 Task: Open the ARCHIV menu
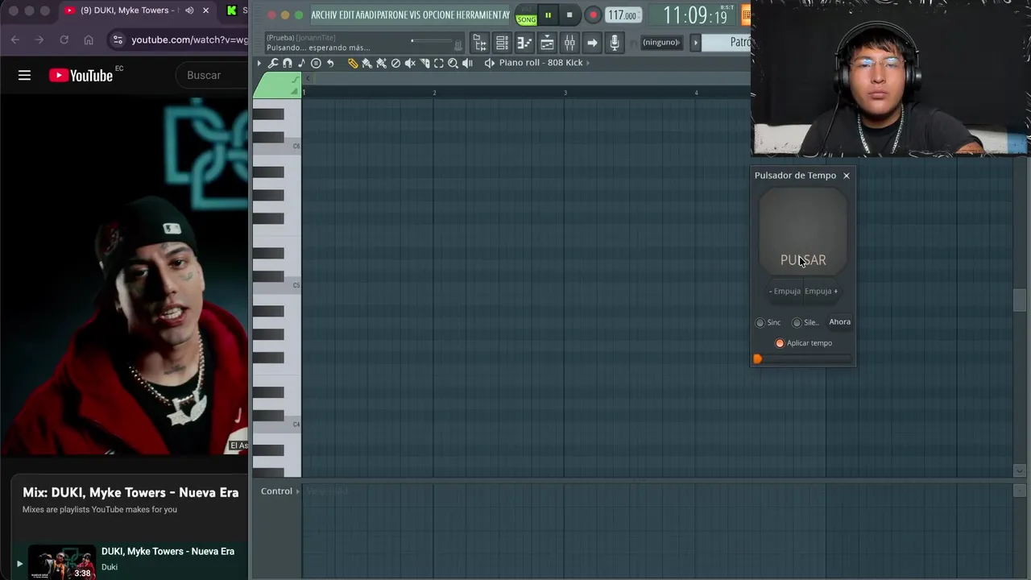point(323,15)
